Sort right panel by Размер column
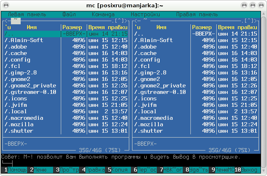This screenshot has width=267, height=176. pos(202,28)
